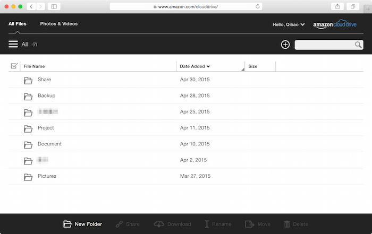This screenshot has height=234, width=372.
Task: Select the All Files tab
Action: pyautogui.click(x=18, y=24)
